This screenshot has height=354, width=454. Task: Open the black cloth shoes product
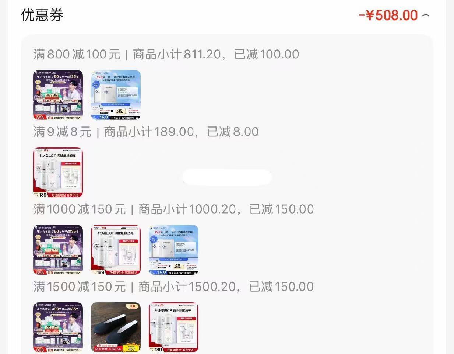pyautogui.click(x=116, y=327)
